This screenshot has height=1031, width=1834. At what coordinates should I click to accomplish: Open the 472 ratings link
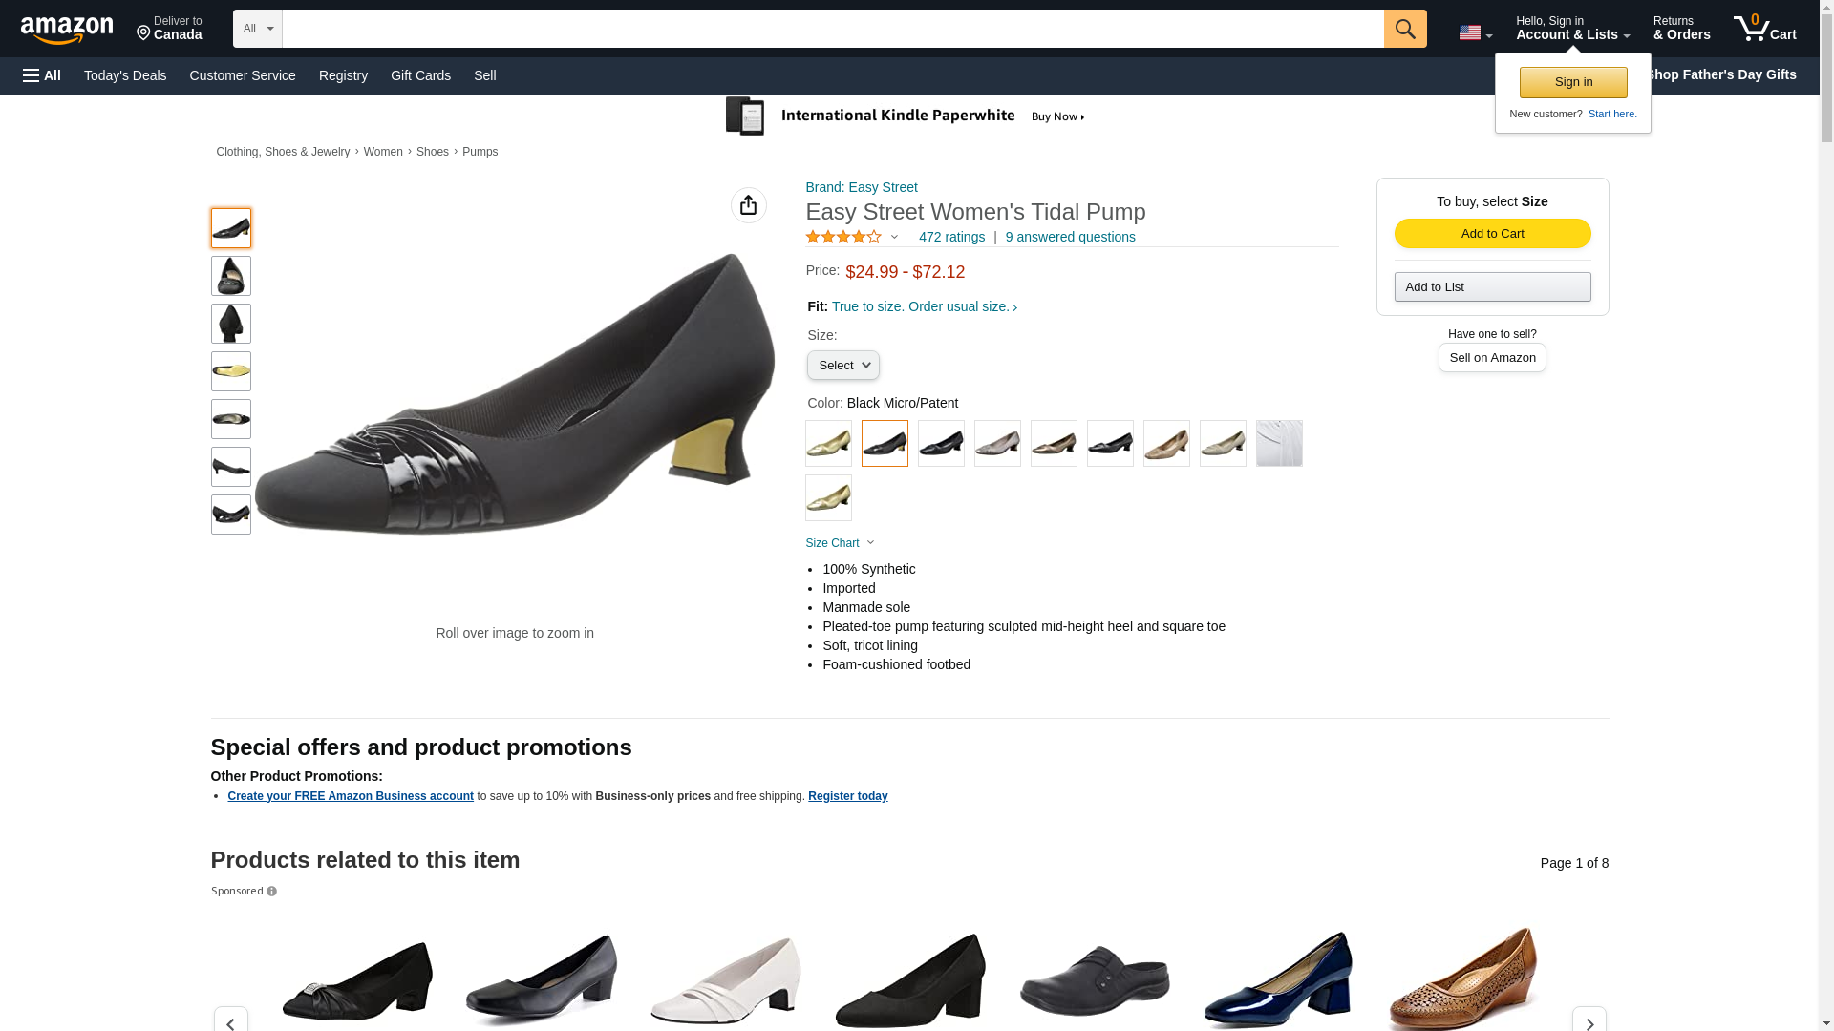[x=951, y=237]
